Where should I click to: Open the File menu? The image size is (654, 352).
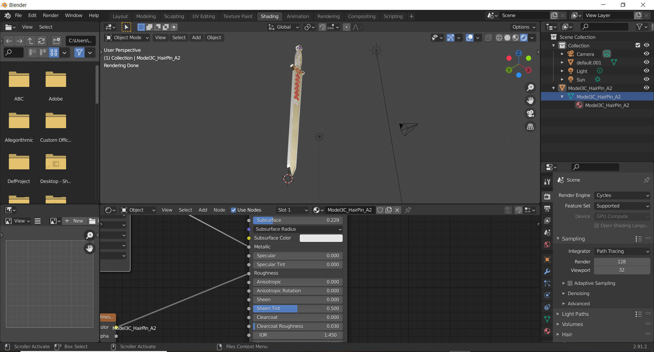coord(18,15)
